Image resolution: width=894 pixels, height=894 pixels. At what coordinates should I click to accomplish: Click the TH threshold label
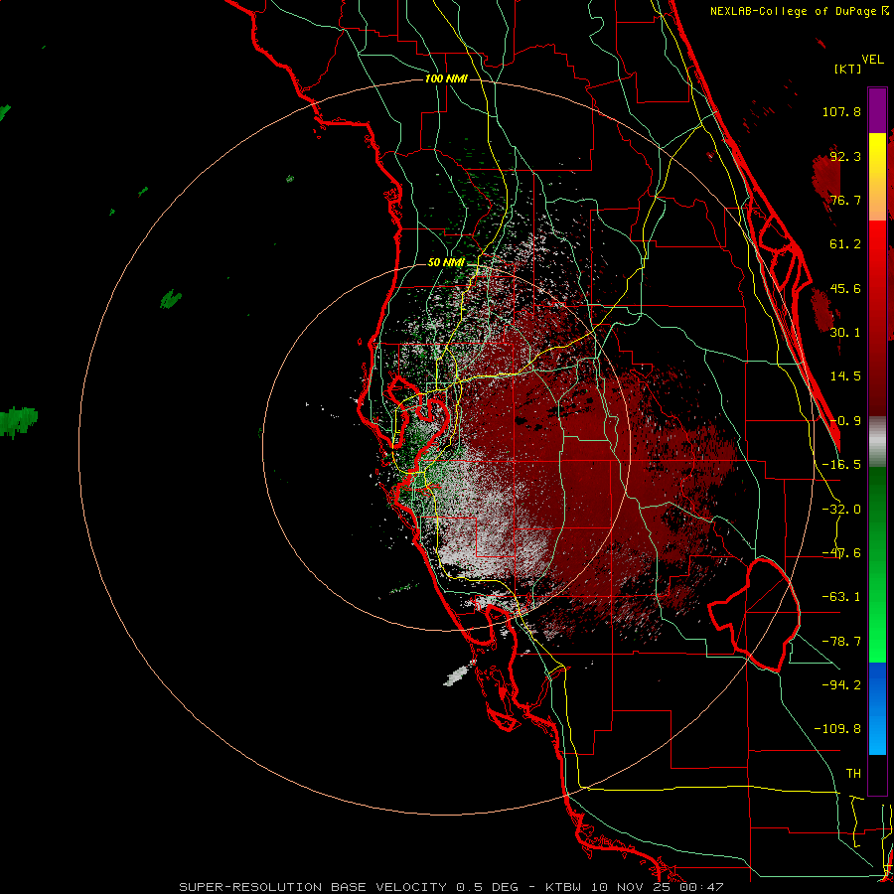(x=853, y=774)
